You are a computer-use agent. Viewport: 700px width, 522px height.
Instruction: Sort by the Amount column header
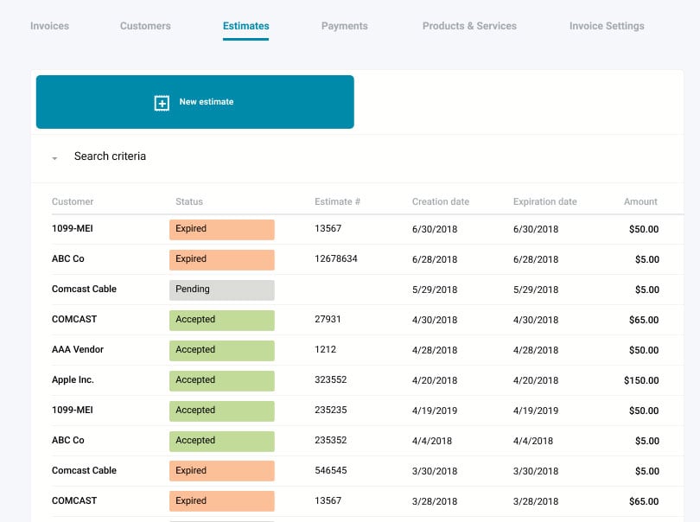point(640,201)
